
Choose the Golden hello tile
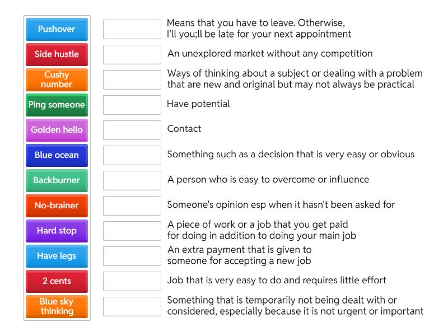click(56, 130)
